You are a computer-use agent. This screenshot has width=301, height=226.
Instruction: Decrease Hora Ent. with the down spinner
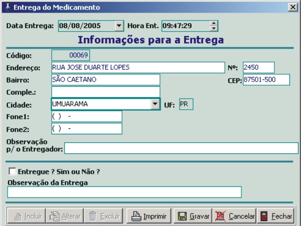tap(214, 28)
